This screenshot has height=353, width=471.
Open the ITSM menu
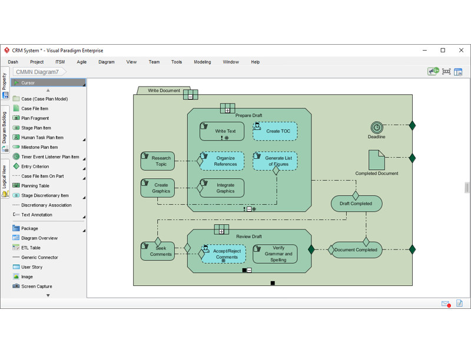[60, 62]
